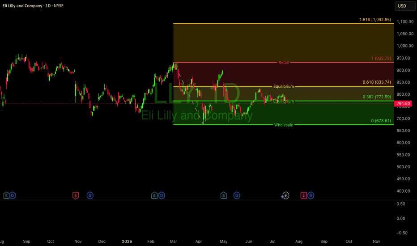Click the Mar label on time axis
The width and height of the screenshot is (417, 246).
174,242
